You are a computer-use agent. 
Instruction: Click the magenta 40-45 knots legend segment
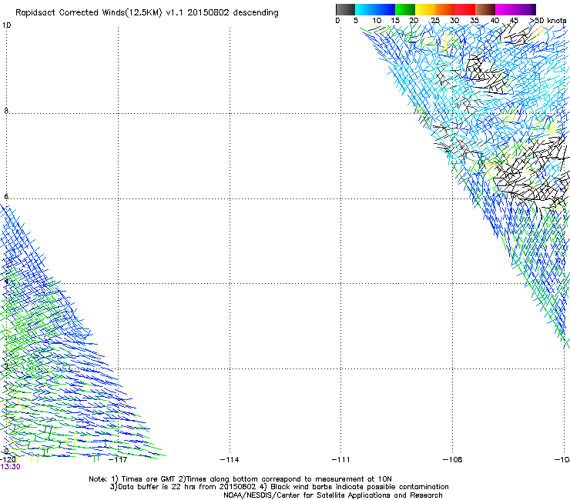coord(505,9)
